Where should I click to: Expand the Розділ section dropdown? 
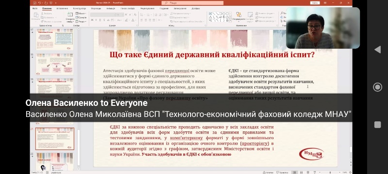point(81,22)
